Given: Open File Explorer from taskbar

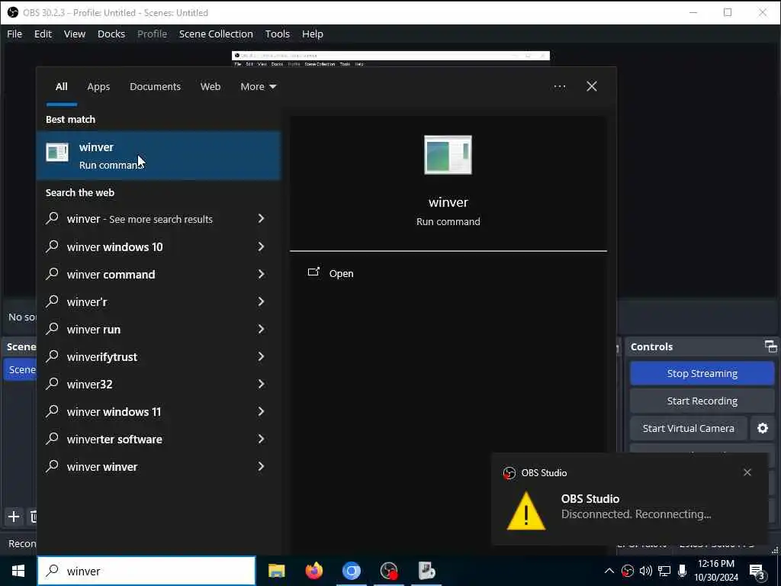Looking at the screenshot, I should point(276,571).
